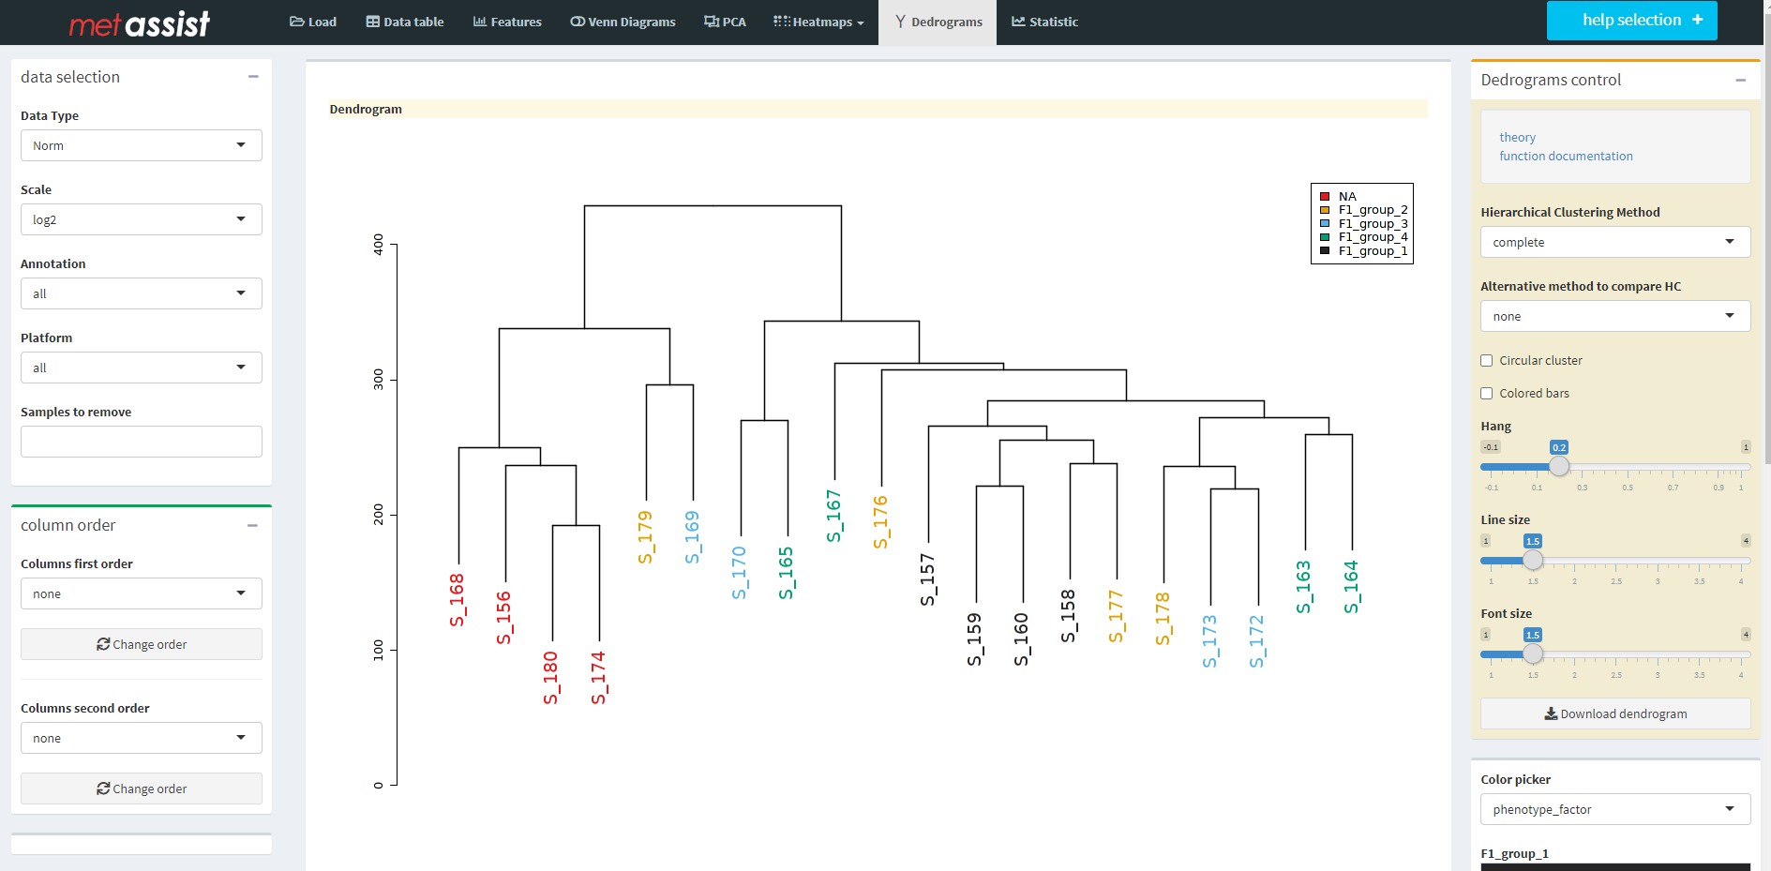This screenshot has height=871, width=1771.
Task: Go to the Statistic tab
Action: pos(1044,22)
